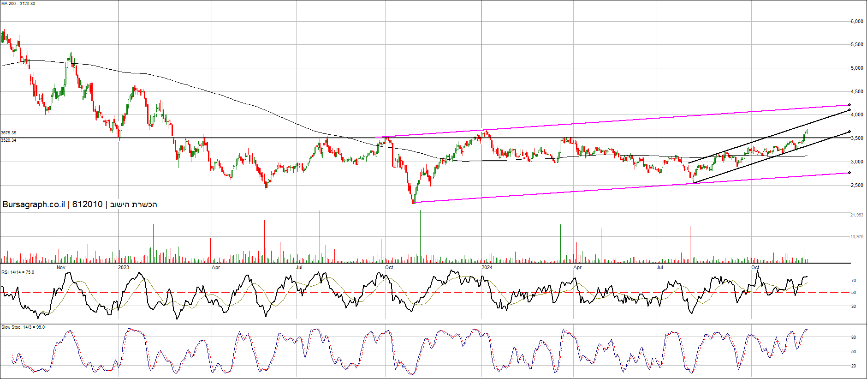Click the 2024 date axis label
The height and width of the screenshot is (379, 867).
click(487, 267)
